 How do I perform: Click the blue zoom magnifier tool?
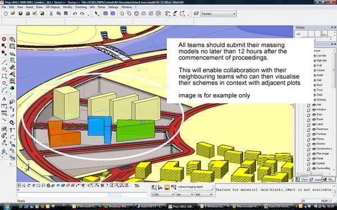(x=12, y=123)
